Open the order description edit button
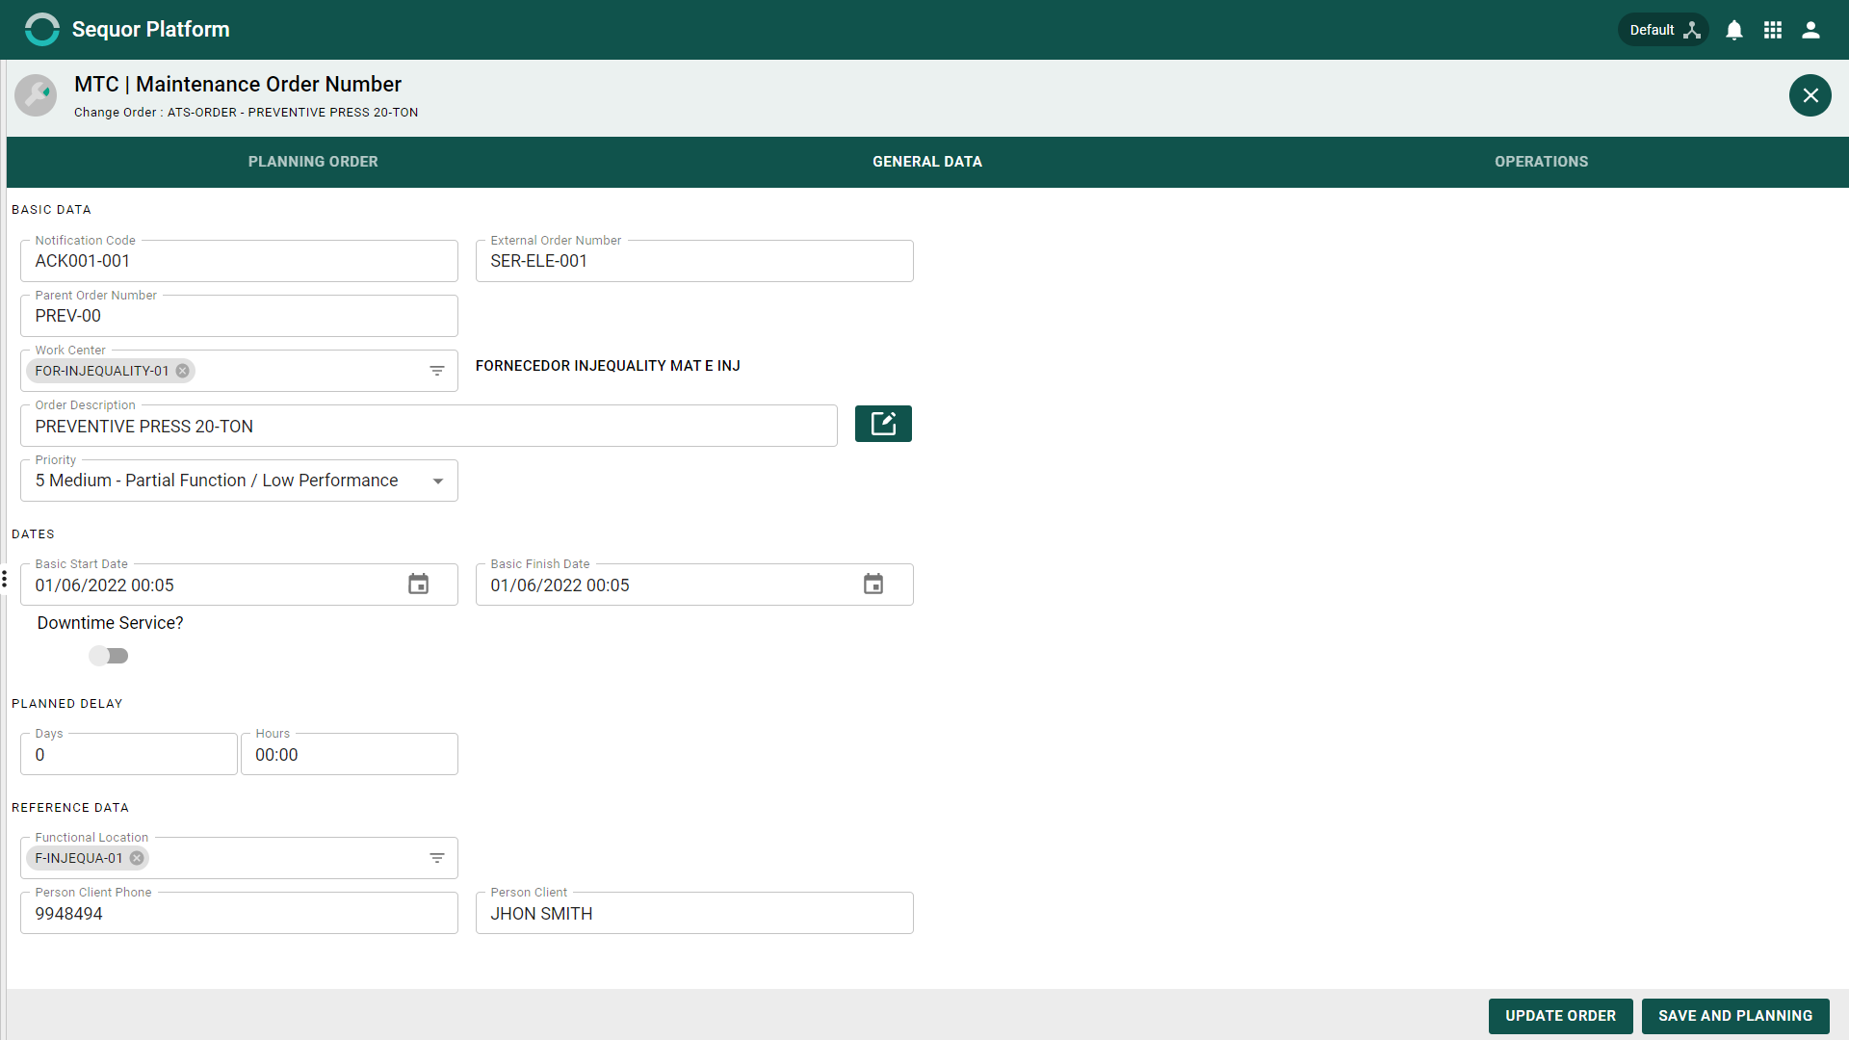 [883, 424]
